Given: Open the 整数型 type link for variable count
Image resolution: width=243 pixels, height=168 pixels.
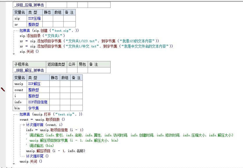Looking at the screenshot, I should pos(34,90).
